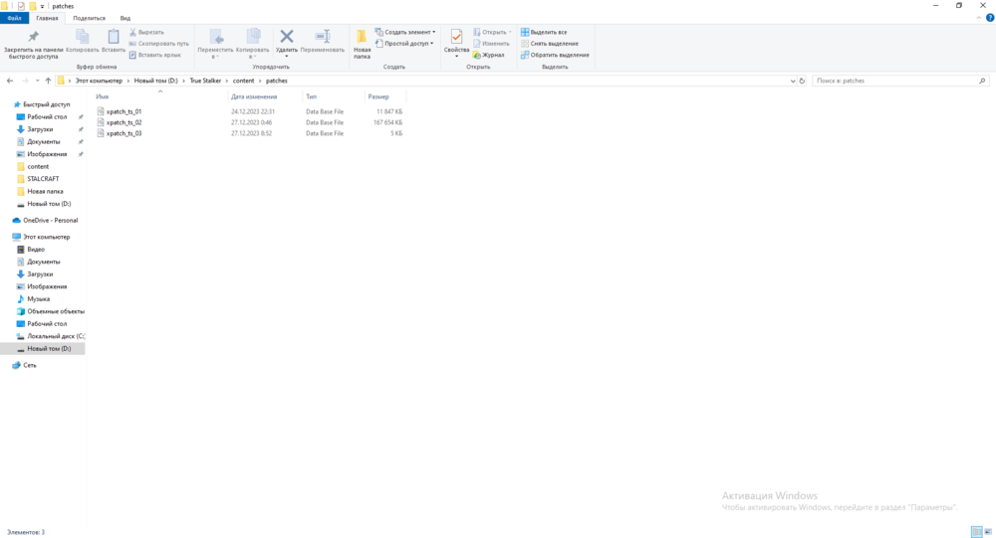Click the Paste ribbon icon
Viewport: 996px width, 538px height.
click(x=114, y=37)
